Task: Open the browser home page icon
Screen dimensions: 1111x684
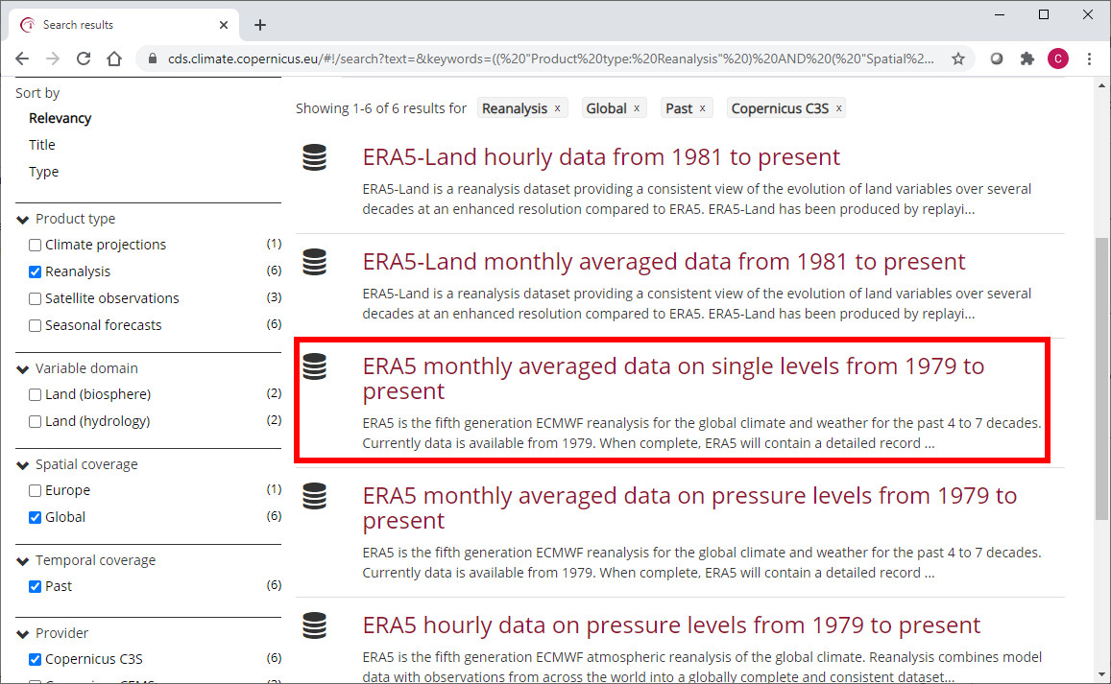Action: (114, 59)
